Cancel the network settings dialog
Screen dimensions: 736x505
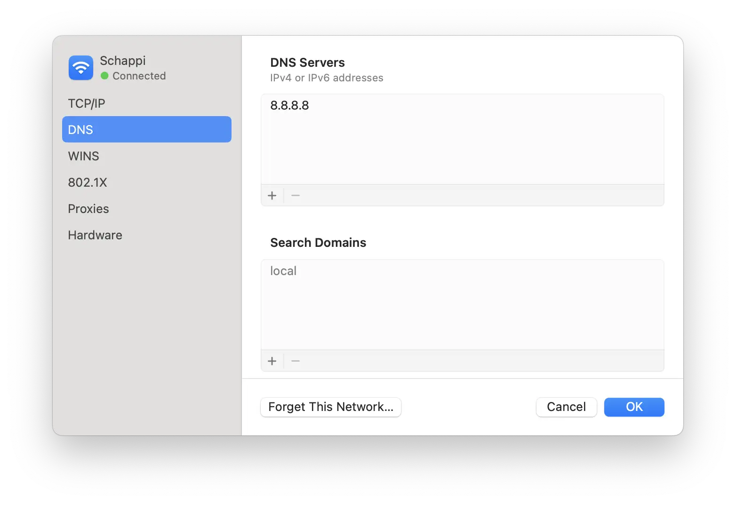(567, 407)
